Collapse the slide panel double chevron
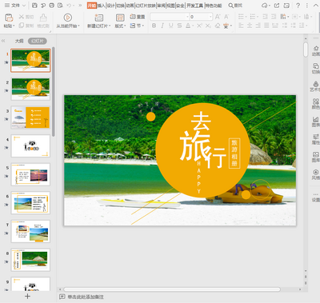Image resolution: width=320 pixels, height=303 pixels. (x=3, y=41)
